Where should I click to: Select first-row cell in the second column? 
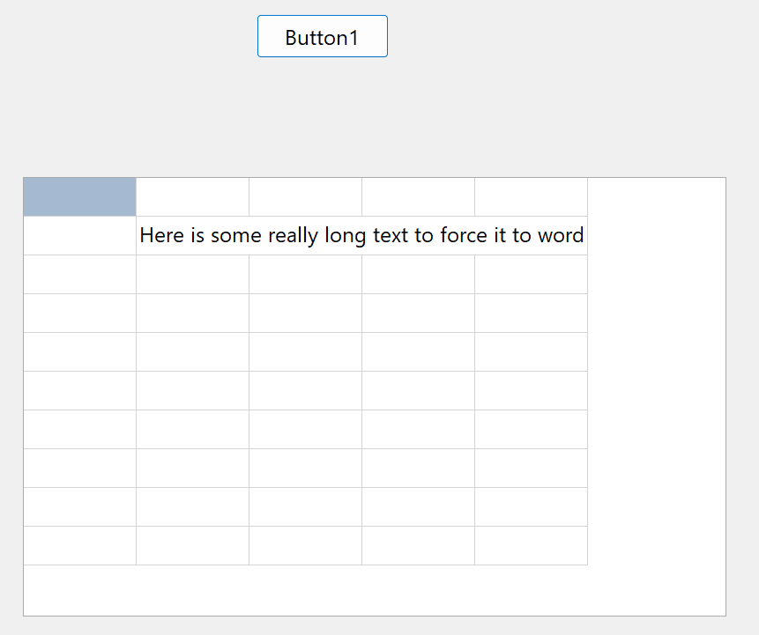click(192, 196)
